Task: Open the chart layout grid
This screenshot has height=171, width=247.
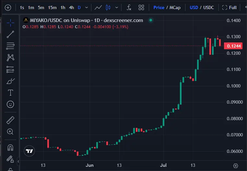Action: click(141, 7)
